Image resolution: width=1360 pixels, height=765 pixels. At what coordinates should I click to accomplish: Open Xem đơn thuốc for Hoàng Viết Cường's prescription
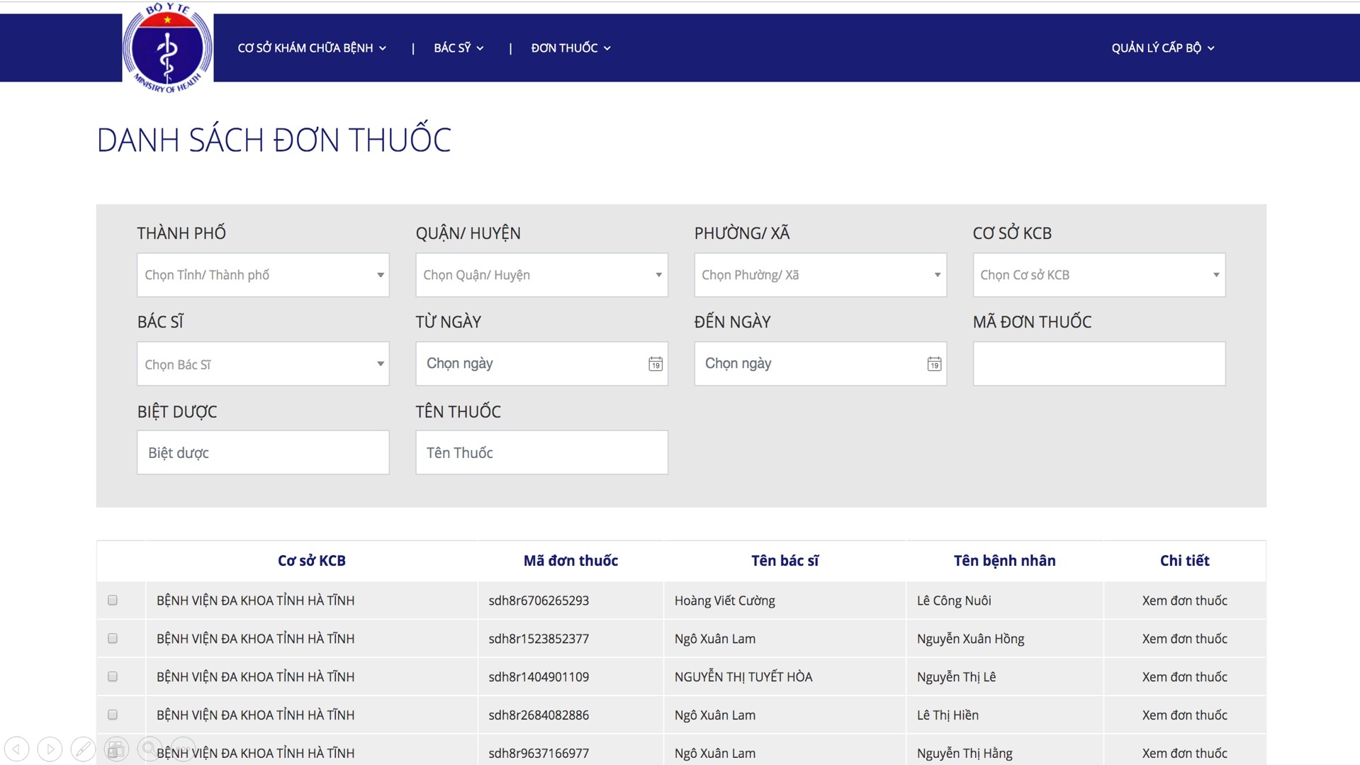1184,601
